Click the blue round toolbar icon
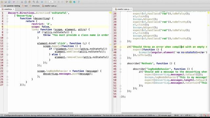The height and width of the screenshot is (118, 210). [x=74, y=2]
